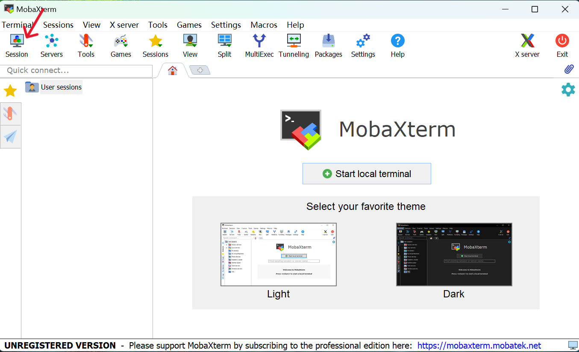Open the Sessions menu
Viewport: 579px width, 352px height.
click(58, 25)
